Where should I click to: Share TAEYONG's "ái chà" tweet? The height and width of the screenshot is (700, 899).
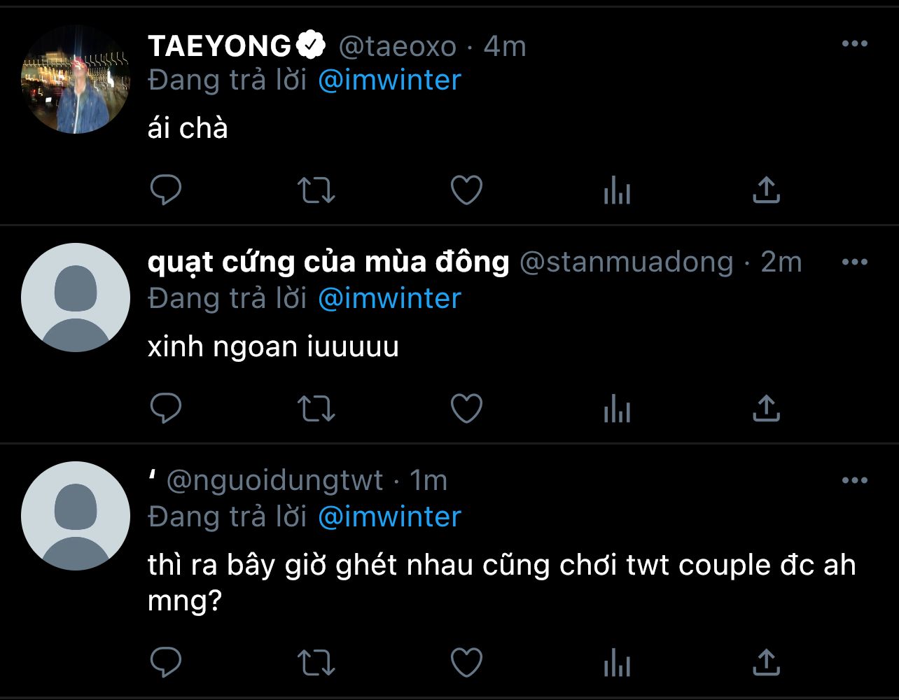tap(766, 190)
